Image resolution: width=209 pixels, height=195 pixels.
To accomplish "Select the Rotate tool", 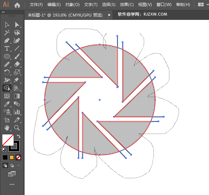I will [7, 72].
